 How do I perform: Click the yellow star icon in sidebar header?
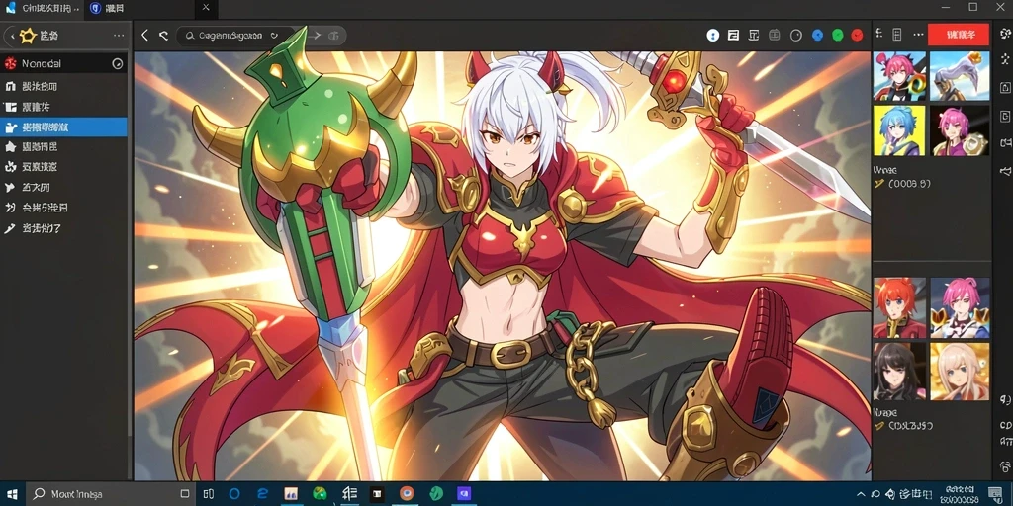pyautogui.click(x=28, y=36)
